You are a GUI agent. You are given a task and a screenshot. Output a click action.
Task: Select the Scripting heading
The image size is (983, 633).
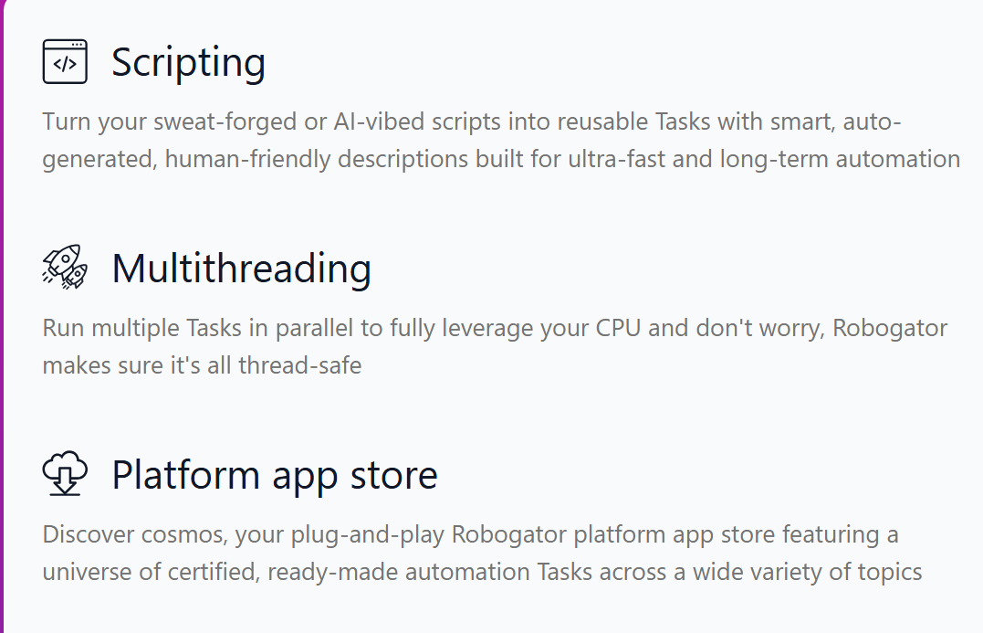188,62
